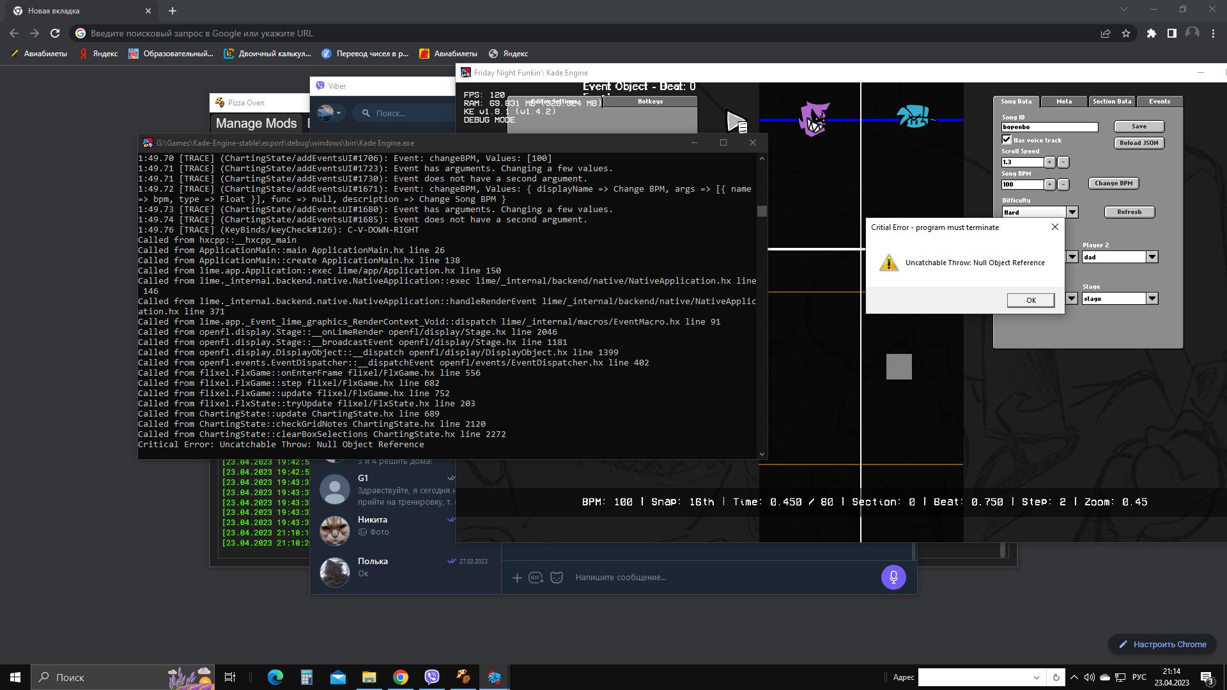Select the Manage Mods tab in Pizza Oven
The width and height of the screenshot is (1227, 690).
coord(256,123)
